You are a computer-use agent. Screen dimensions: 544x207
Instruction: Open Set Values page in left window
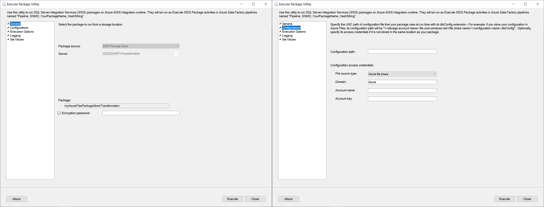tap(17, 39)
